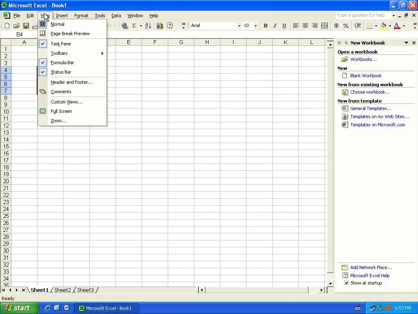The height and width of the screenshot is (314, 418).
Task: Toggle Task Pane checkmark in View menu
Action: pos(42,43)
